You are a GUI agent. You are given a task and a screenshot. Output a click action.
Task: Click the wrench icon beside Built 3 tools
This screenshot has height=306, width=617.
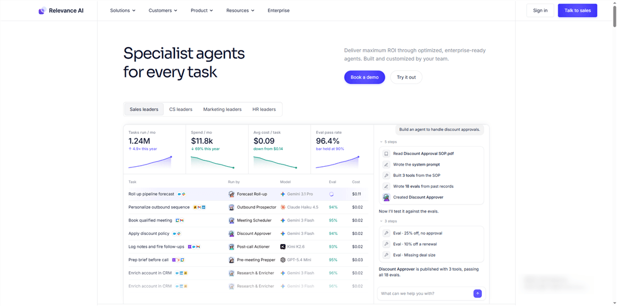(387, 176)
